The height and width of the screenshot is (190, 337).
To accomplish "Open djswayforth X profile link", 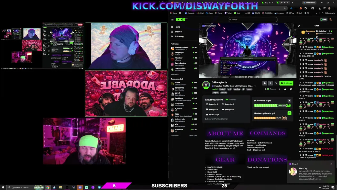I will click(228, 104).
